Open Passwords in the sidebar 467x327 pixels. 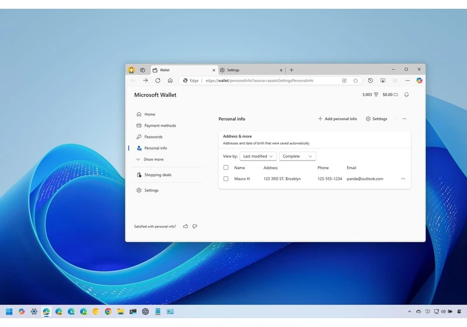149,137
